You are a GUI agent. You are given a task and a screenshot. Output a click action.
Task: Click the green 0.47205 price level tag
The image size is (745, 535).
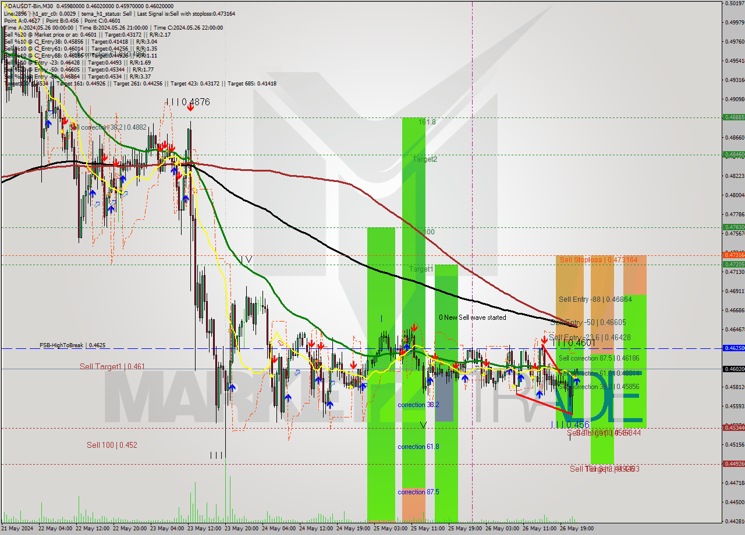pyautogui.click(x=733, y=264)
